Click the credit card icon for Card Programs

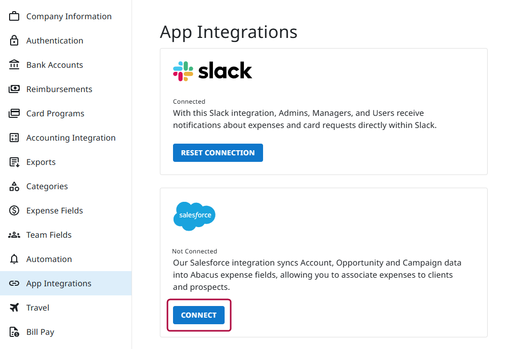click(x=14, y=113)
